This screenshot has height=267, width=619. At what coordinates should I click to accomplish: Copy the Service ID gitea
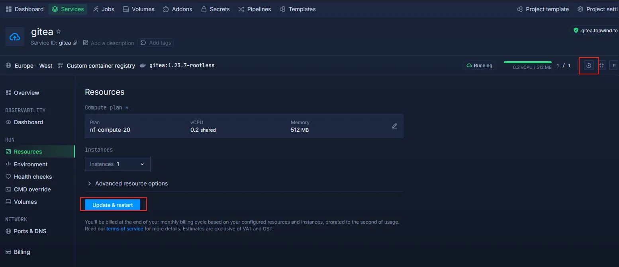pyautogui.click(x=74, y=43)
